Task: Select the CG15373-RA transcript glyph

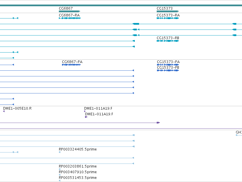Action: click(168, 18)
